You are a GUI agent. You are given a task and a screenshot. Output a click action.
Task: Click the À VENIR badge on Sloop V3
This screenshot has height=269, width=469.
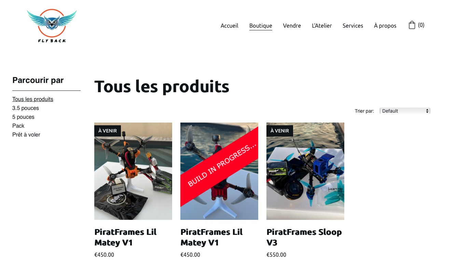click(280, 131)
